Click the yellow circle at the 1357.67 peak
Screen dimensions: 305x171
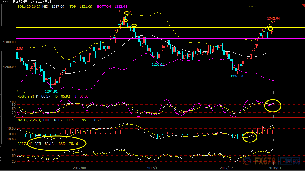(x=127, y=13)
